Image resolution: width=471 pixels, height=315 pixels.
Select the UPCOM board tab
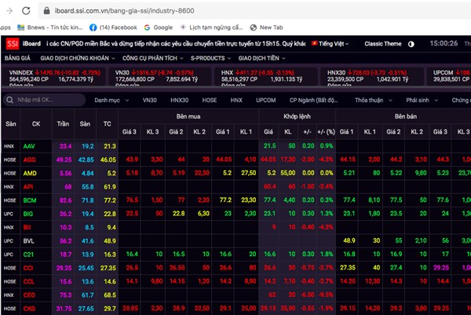265,101
